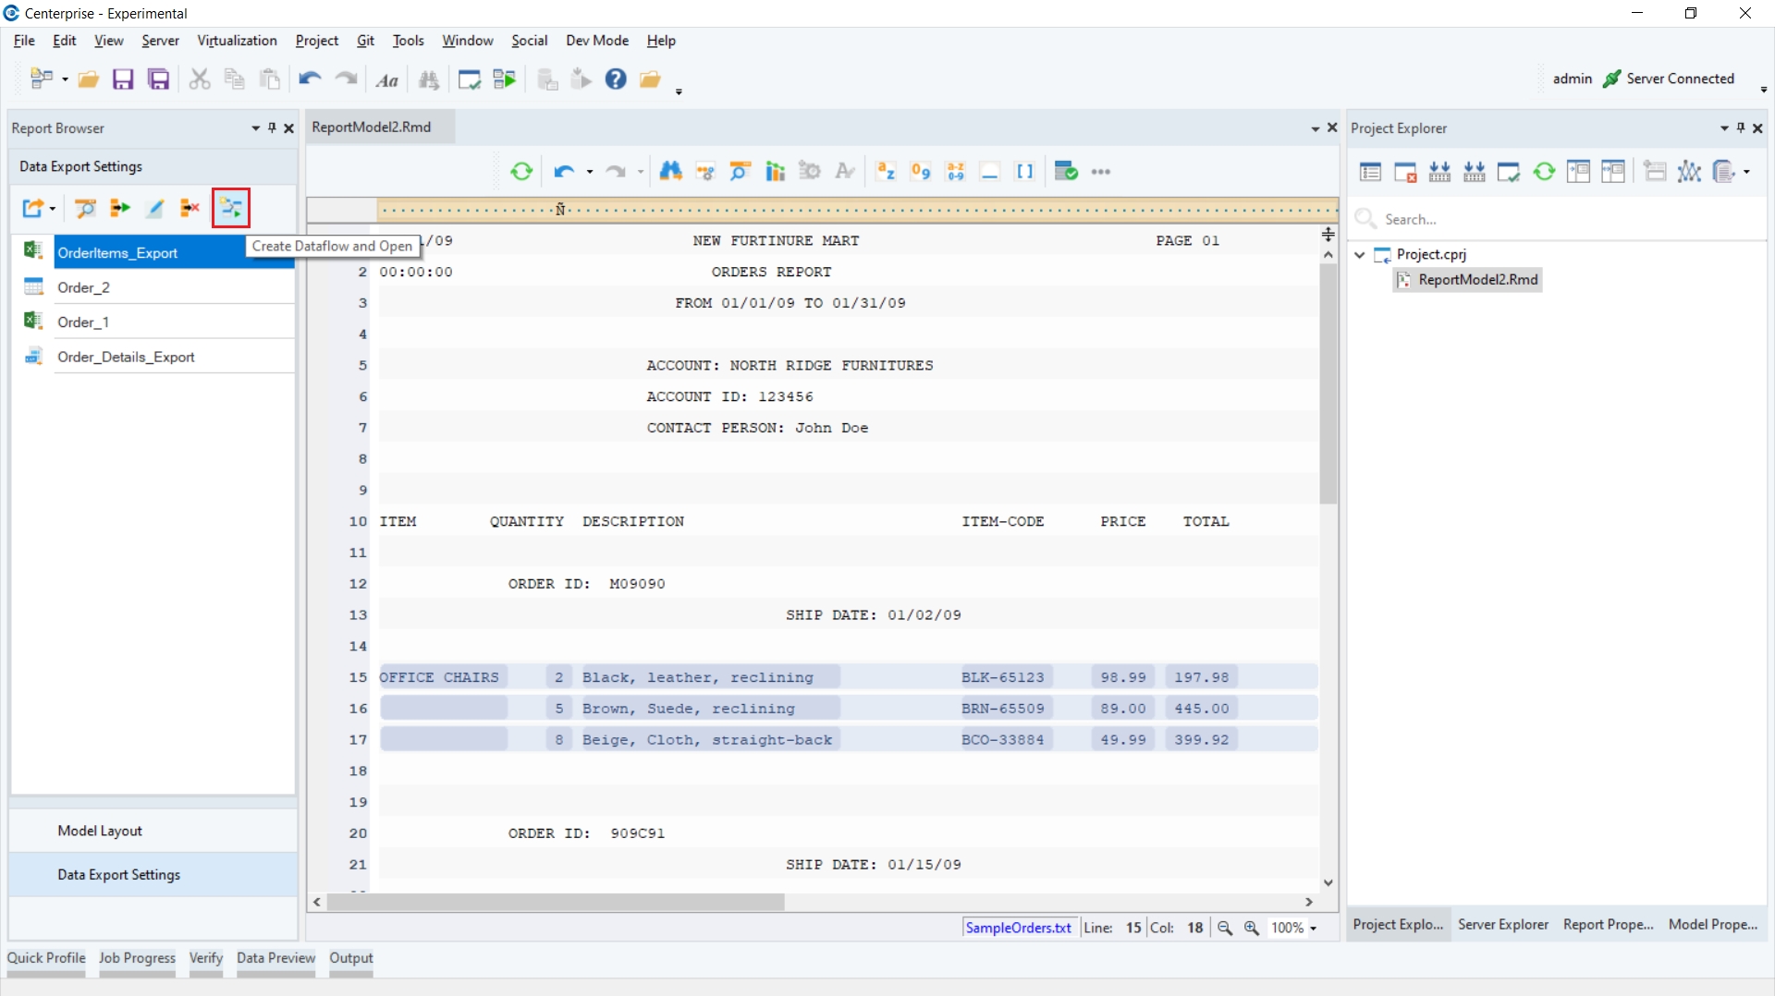Click the Create Dataflow and Open icon

click(x=231, y=208)
